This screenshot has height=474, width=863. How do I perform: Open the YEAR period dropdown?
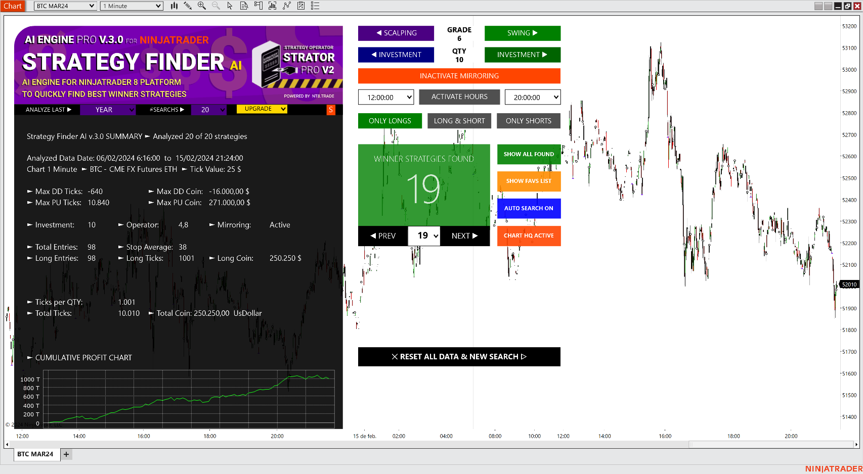[x=108, y=110]
